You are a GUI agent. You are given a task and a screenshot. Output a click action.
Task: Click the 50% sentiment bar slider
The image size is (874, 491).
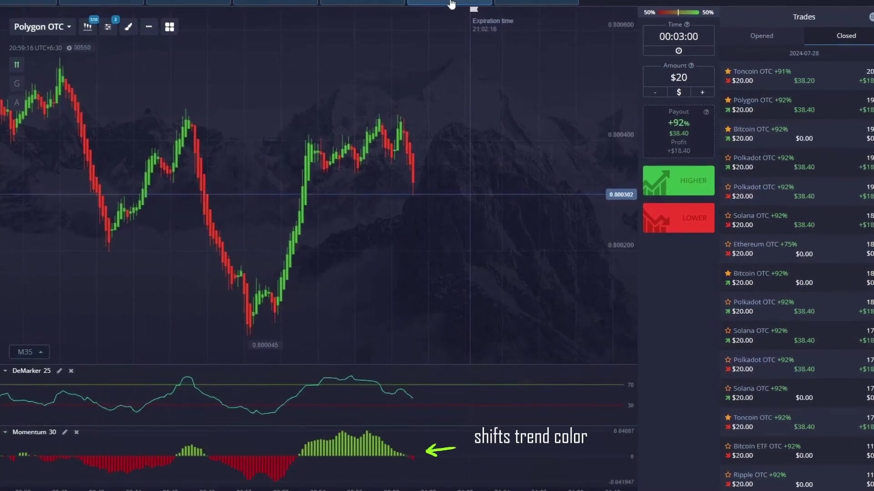[x=678, y=12]
